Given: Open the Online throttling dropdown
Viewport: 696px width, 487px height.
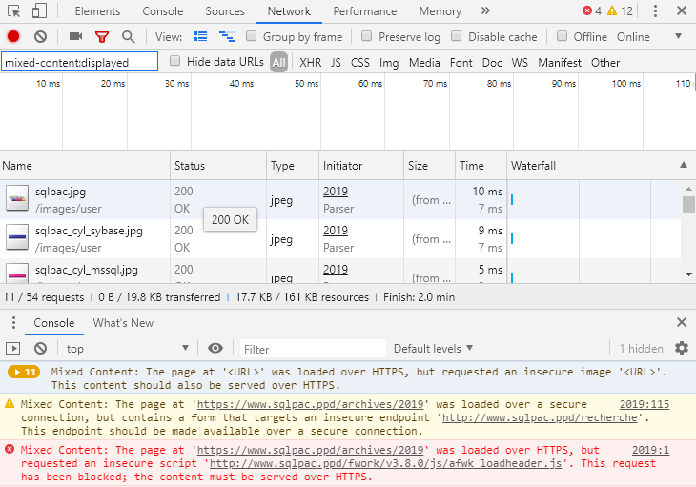Looking at the screenshot, I should pos(649,37).
